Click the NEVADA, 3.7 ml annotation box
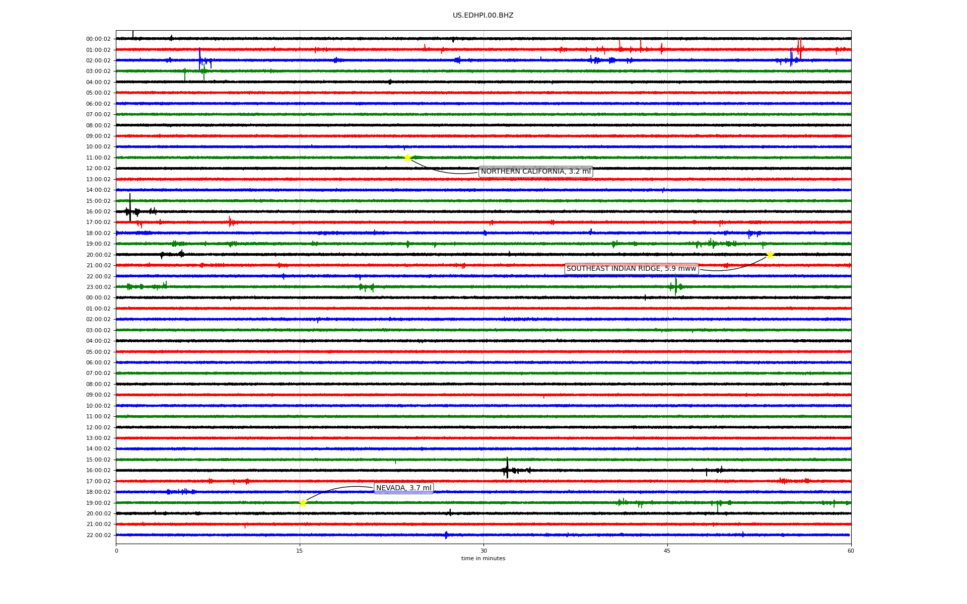The height and width of the screenshot is (604, 967). 403,488
